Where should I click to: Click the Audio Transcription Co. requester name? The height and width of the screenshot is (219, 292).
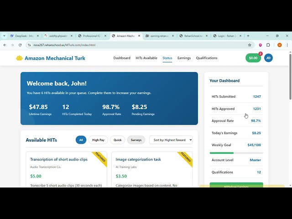pyautogui.click(x=46, y=167)
